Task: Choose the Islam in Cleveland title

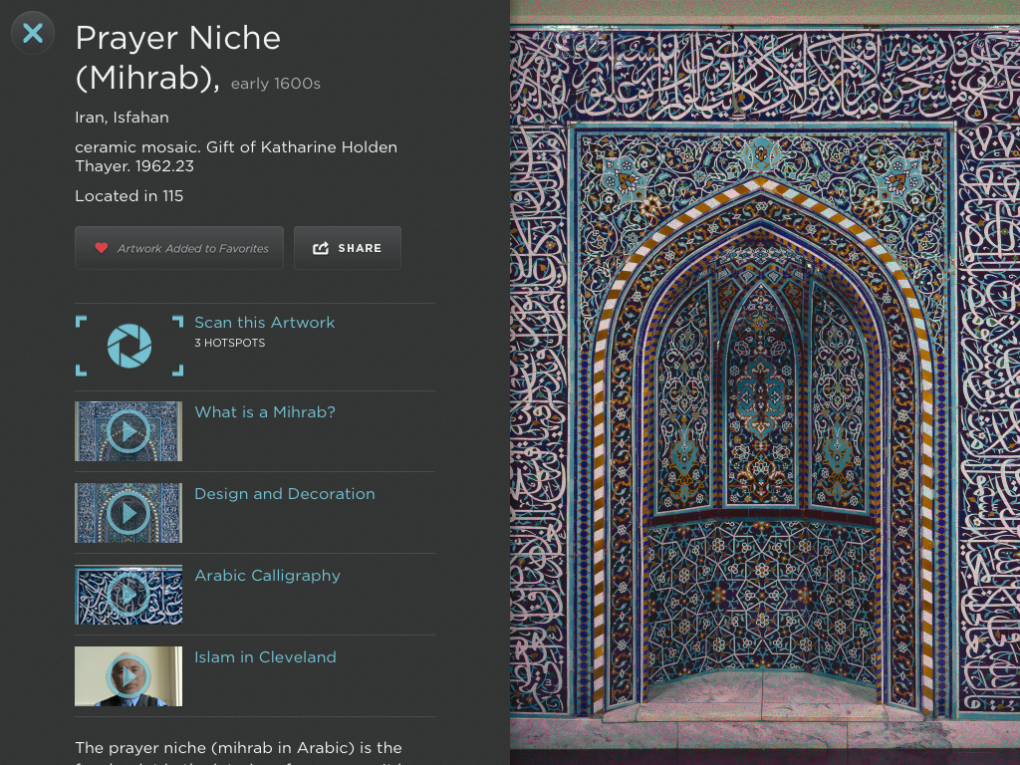Action: [x=265, y=657]
